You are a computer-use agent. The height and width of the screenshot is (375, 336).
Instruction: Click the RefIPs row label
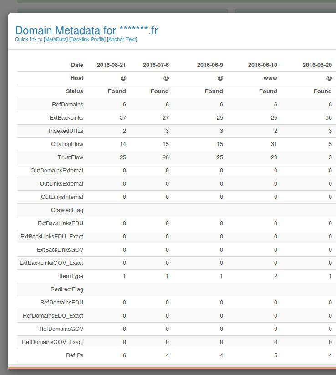point(75,355)
